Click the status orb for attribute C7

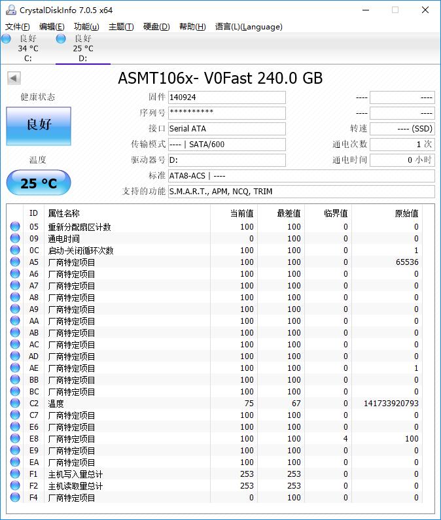coord(15,415)
